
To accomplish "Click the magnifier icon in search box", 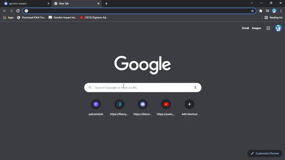I will click(90, 88).
